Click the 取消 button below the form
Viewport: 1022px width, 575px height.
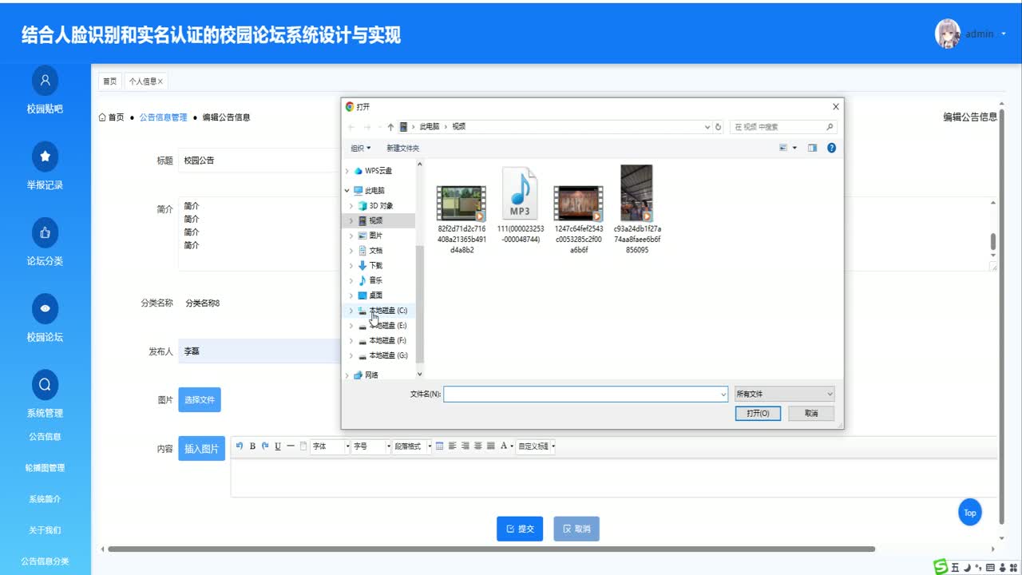pyautogui.click(x=576, y=529)
